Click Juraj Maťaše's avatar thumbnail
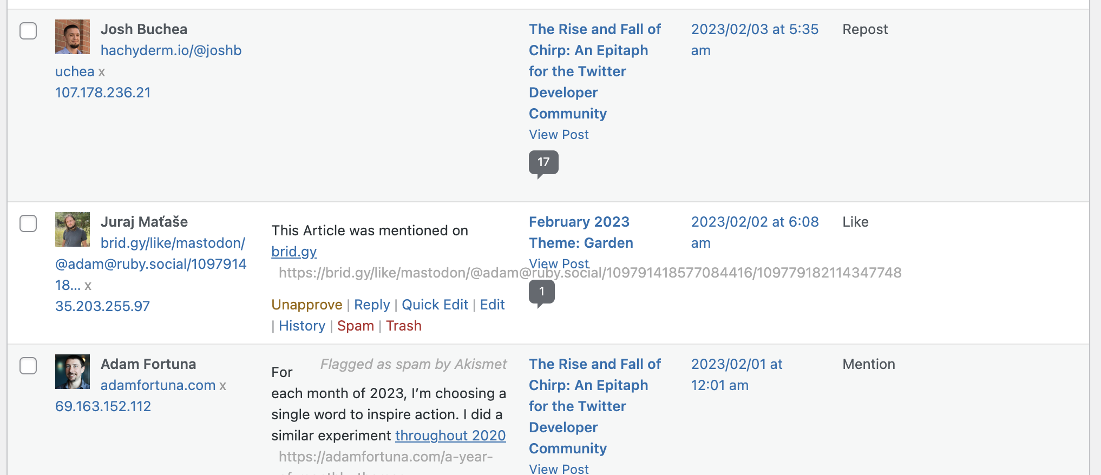Screen dimensions: 1101x475 [73, 229]
